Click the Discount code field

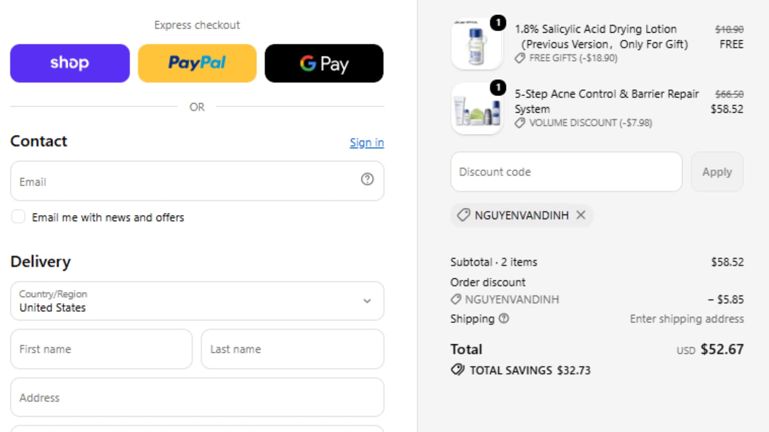point(566,172)
